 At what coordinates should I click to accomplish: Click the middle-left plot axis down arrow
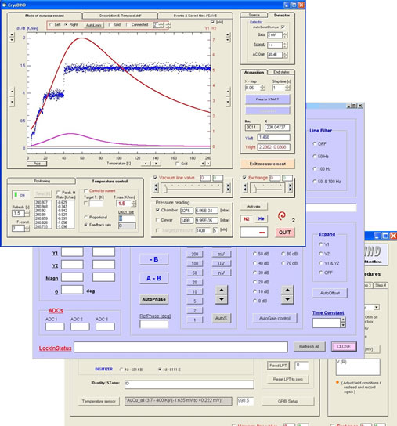pos(12,102)
